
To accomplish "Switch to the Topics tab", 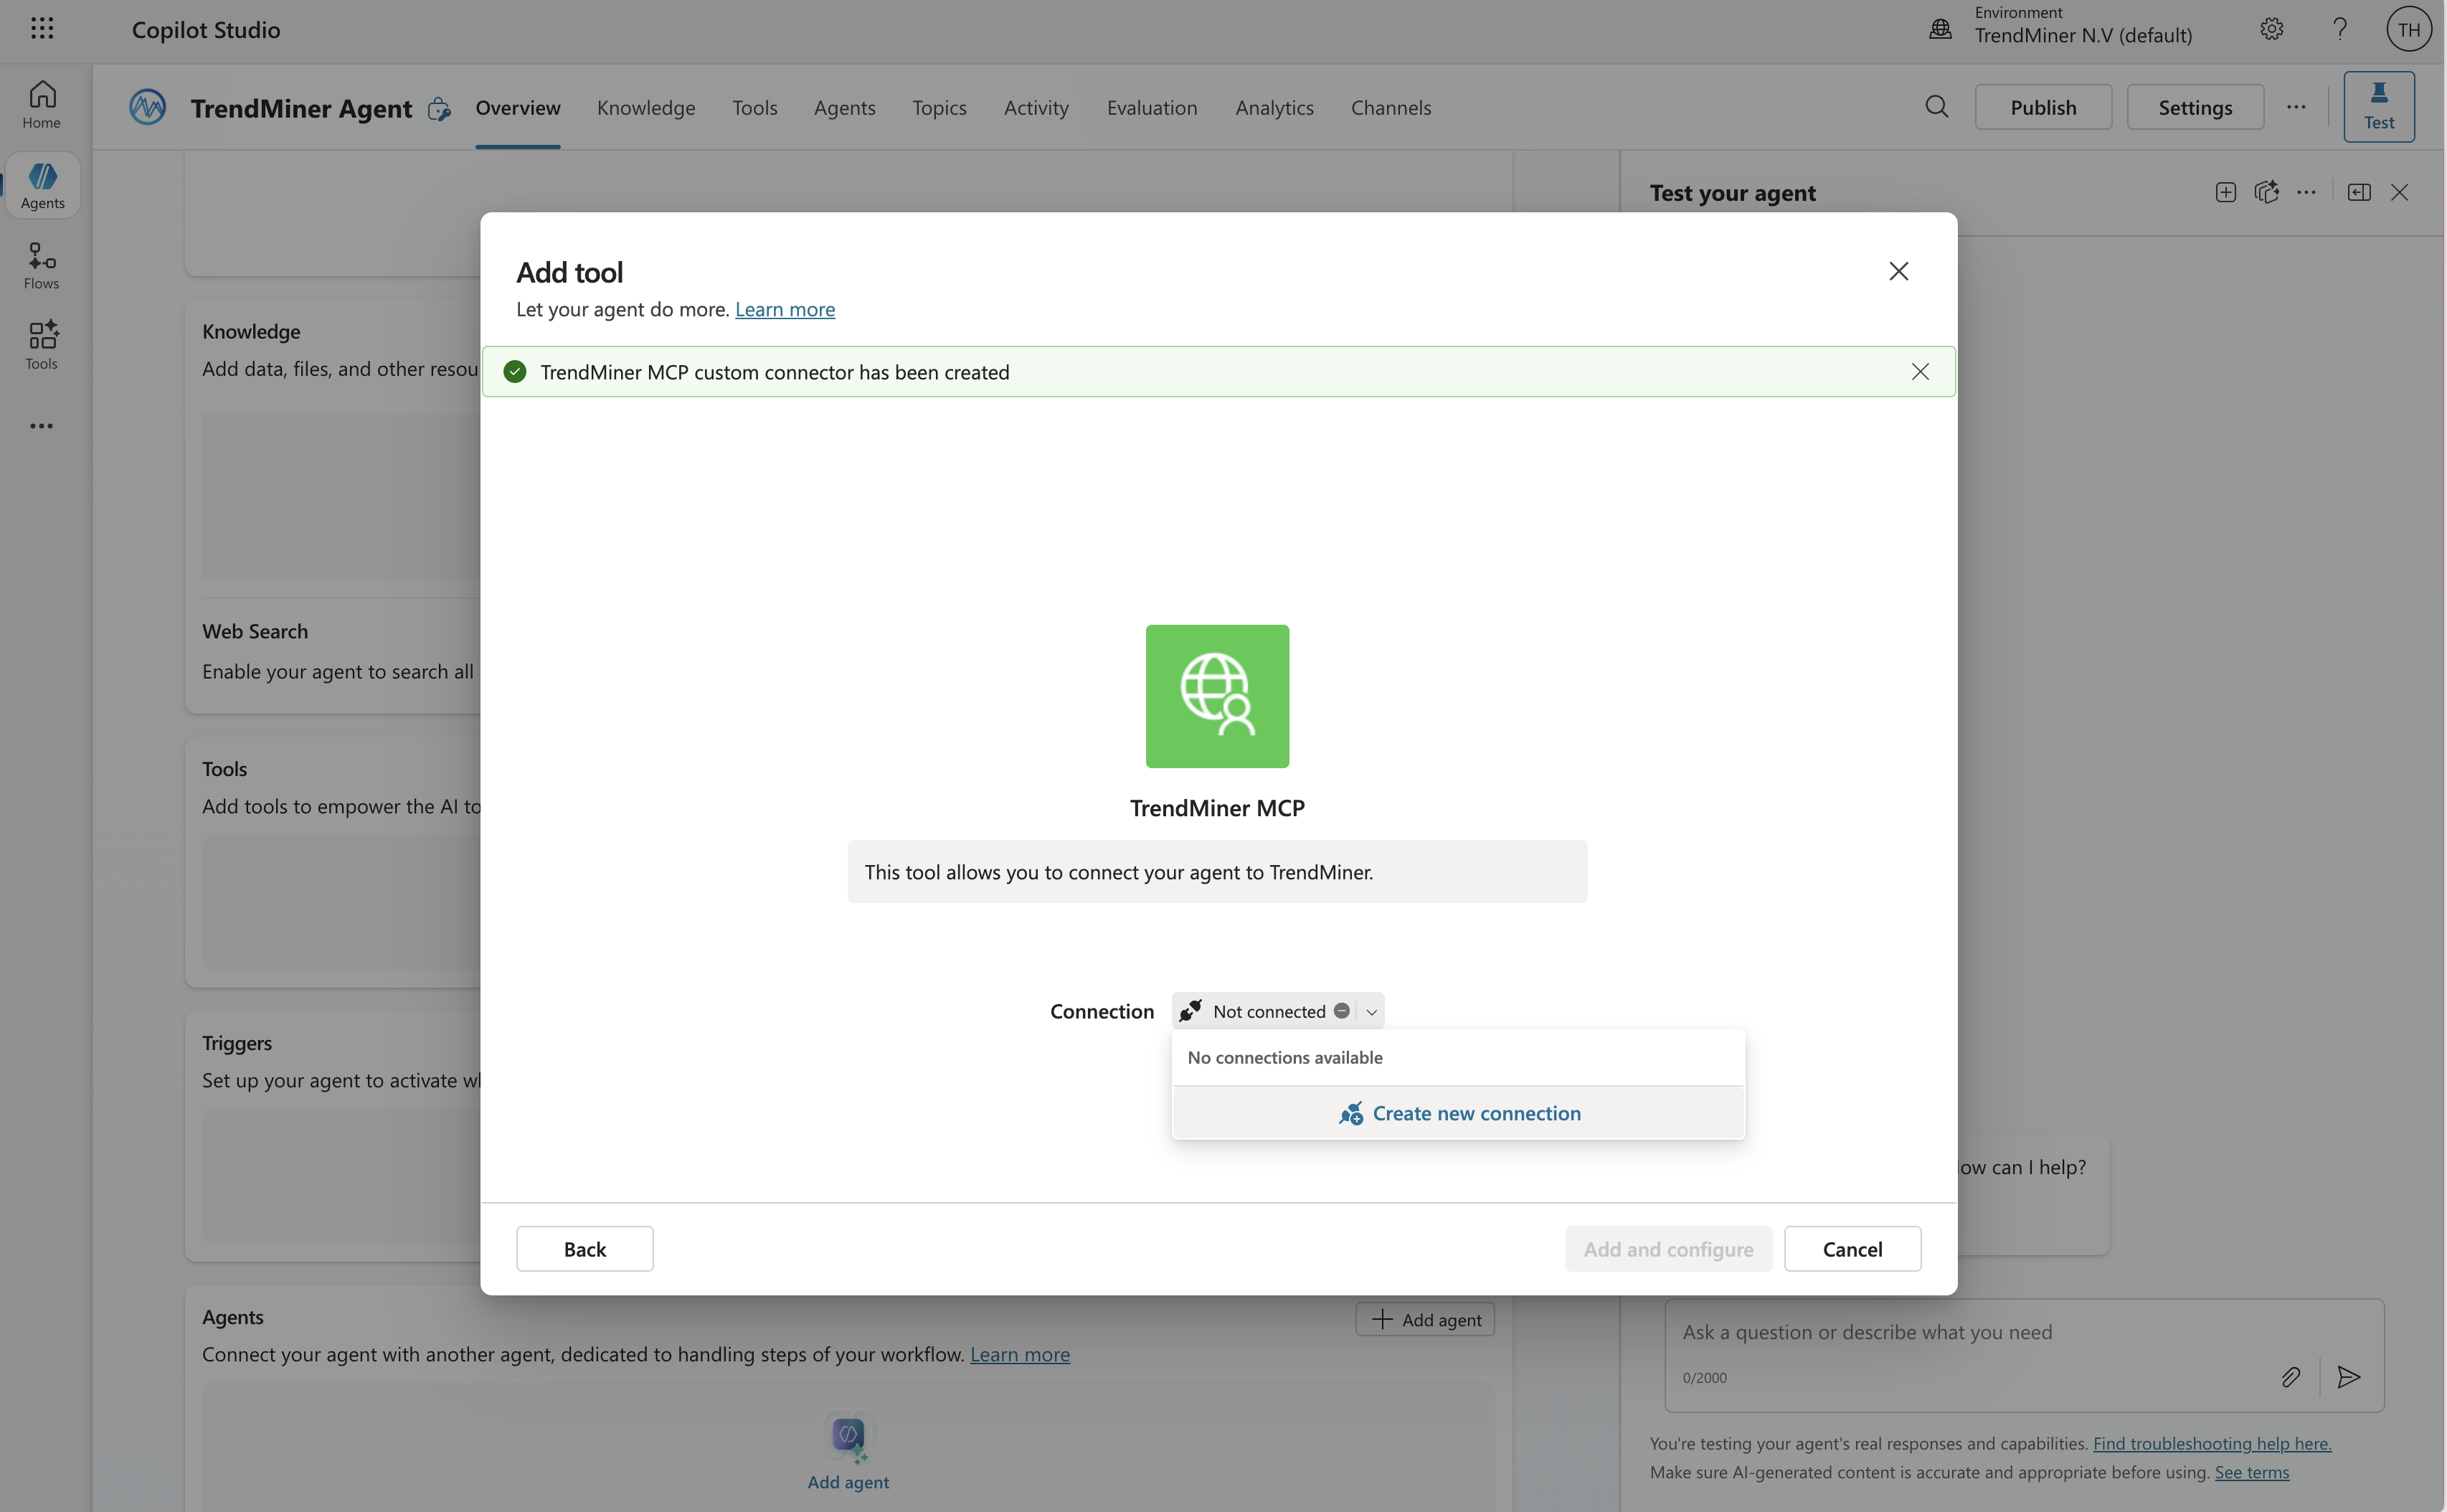I will (x=939, y=107).
